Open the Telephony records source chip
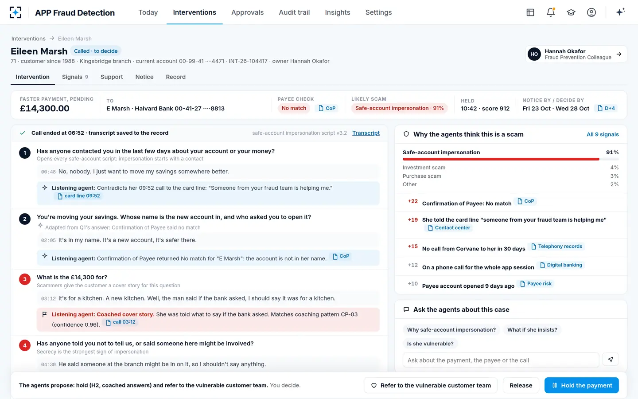This screenshot has width=638, height=399. point(557,246)
